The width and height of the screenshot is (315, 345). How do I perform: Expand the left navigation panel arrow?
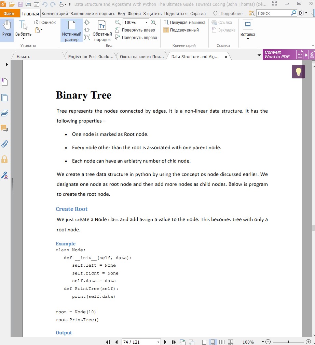pos(7,64)
